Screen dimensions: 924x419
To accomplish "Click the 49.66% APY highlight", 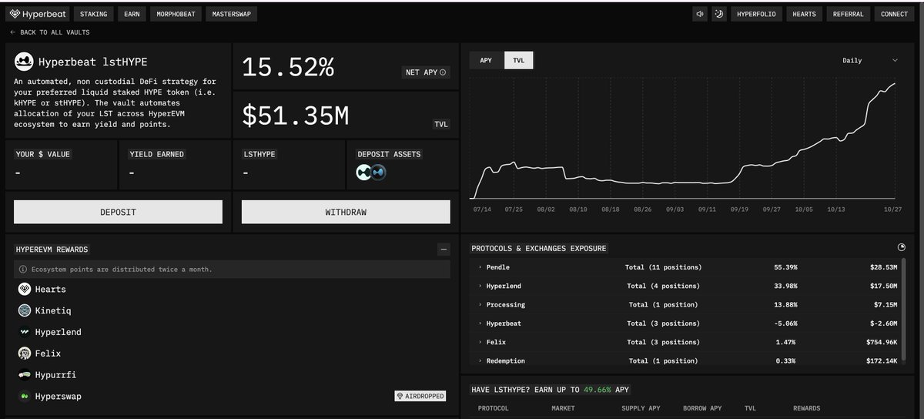I will pos(597,390).
